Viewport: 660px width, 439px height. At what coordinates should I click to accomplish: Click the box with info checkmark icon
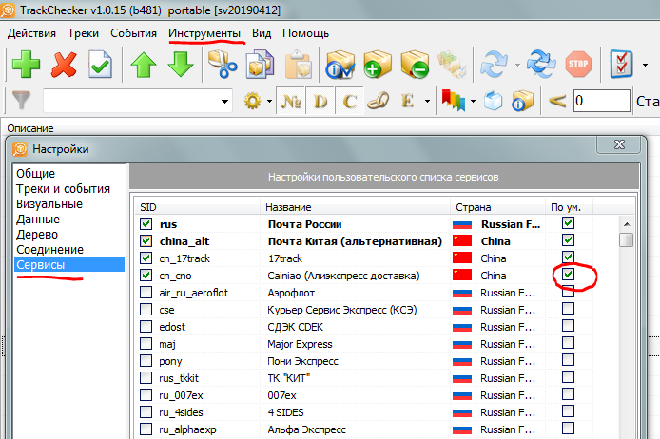pos(340,65)
